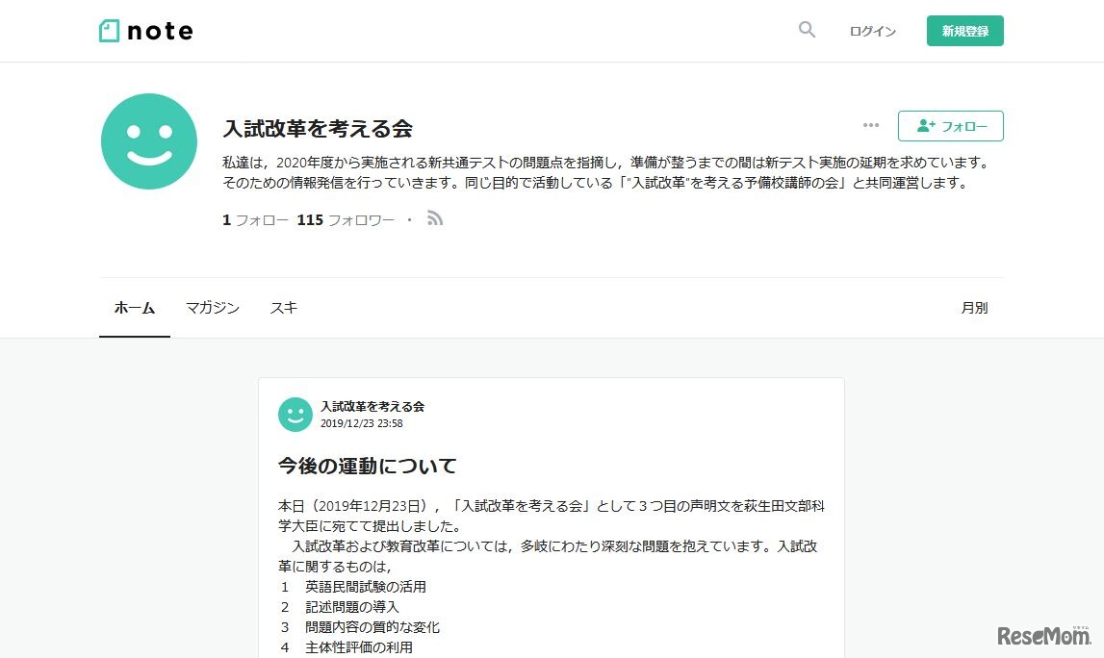Open the post title 今後の運動について
1104x658 pixels.
click(368, 466)
